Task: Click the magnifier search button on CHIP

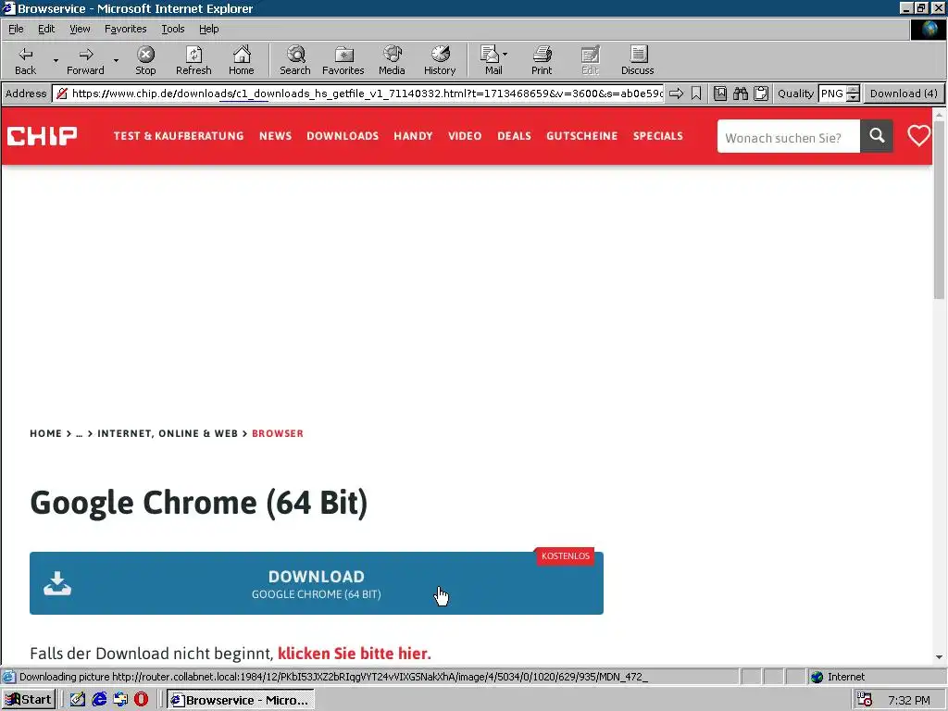Action: tap(877, 136)
